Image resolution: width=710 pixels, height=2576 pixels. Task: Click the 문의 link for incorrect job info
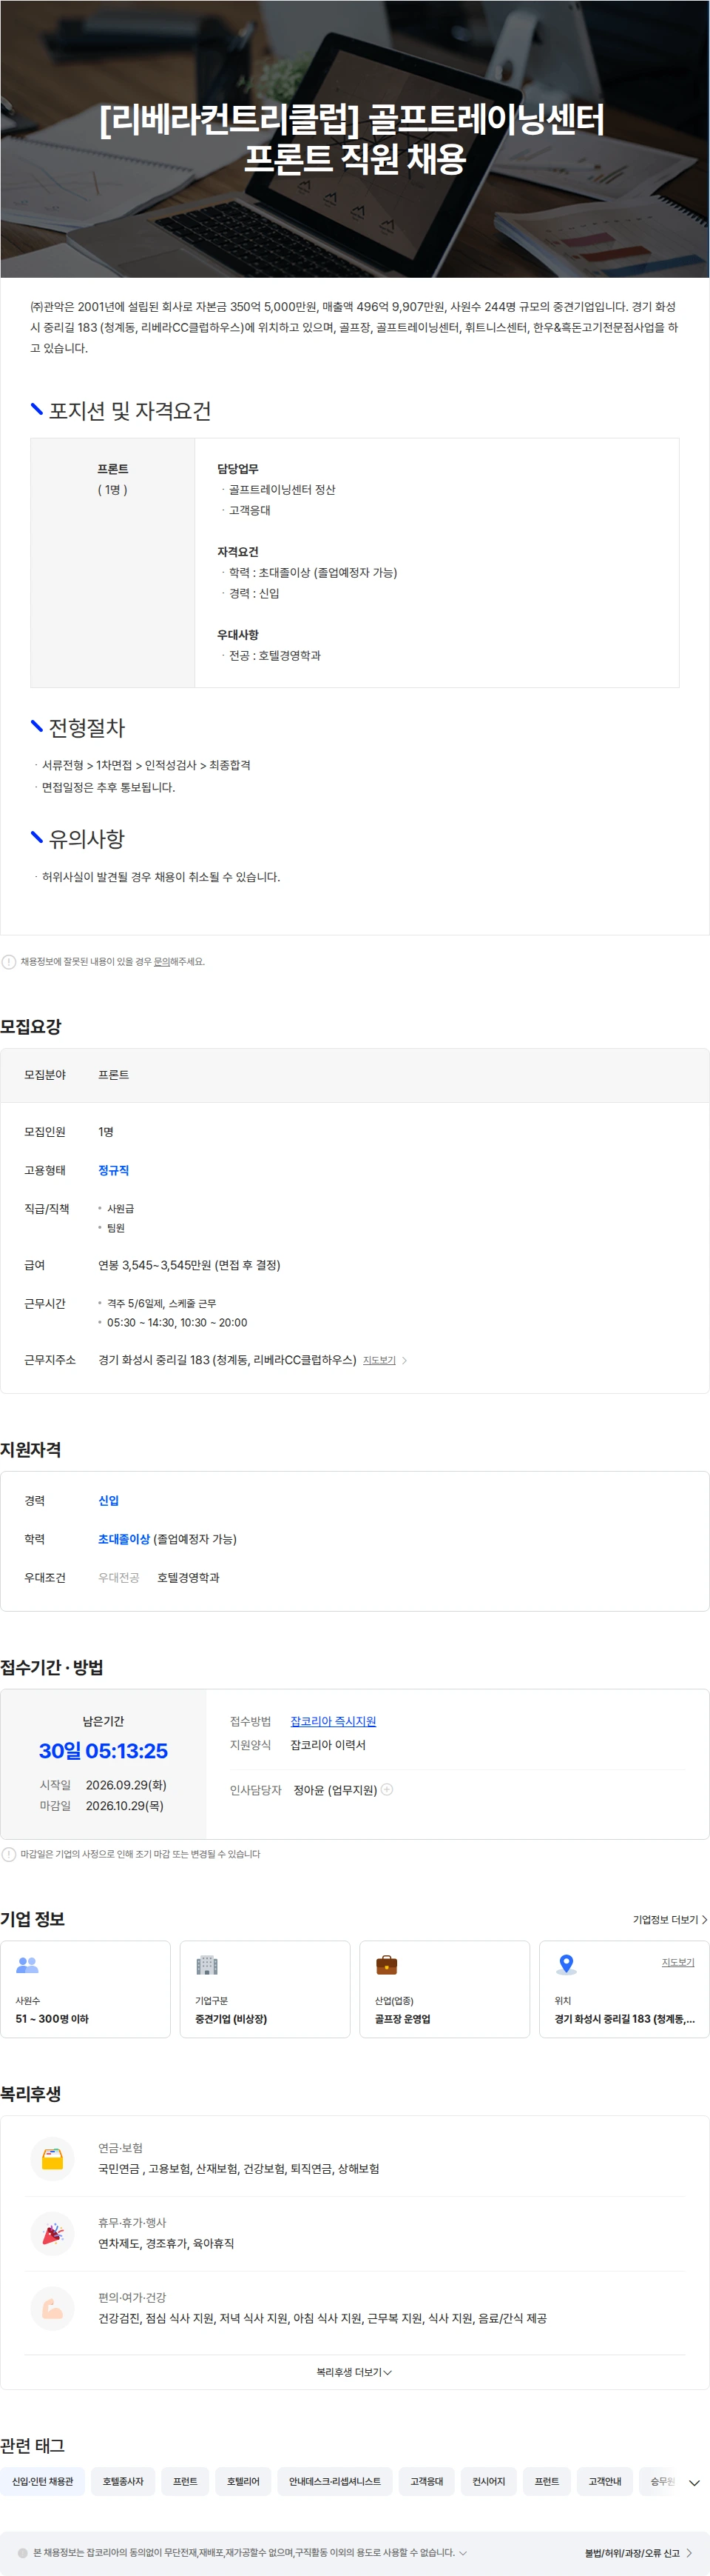(x=160, y=961)
